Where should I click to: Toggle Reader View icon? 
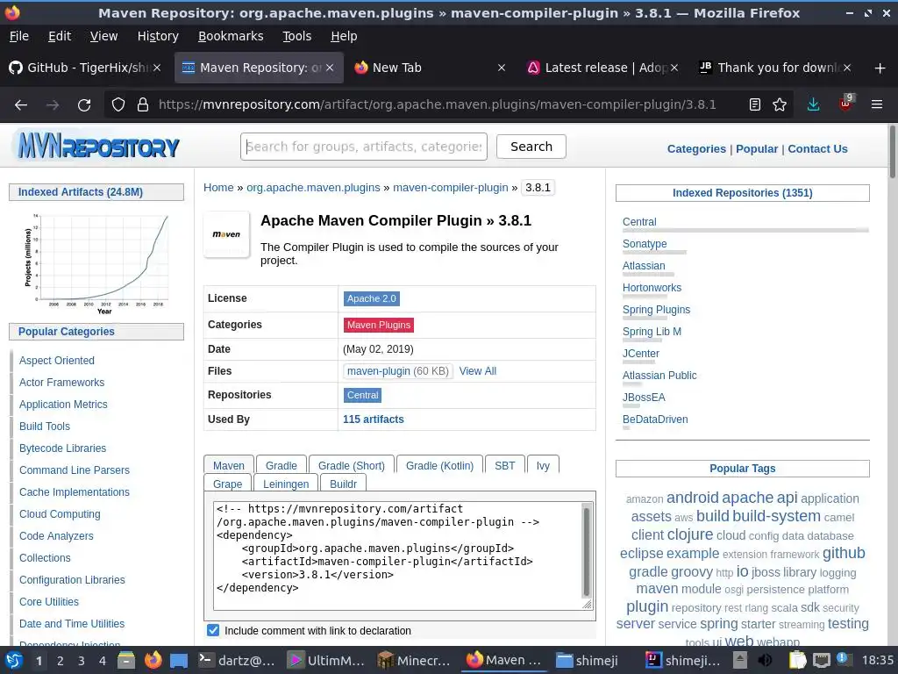[755, 105]
